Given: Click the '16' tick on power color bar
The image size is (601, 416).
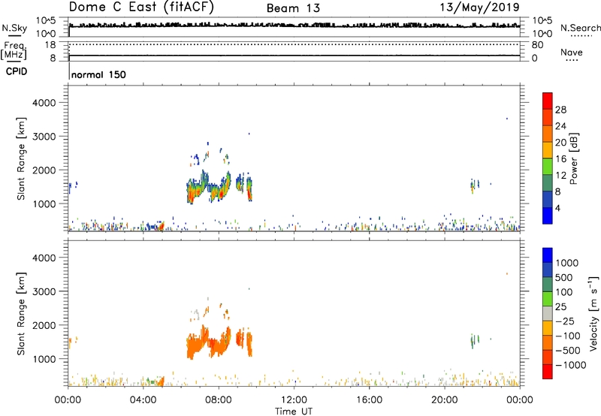Looking at the screenshot, I should coord(560,159).
